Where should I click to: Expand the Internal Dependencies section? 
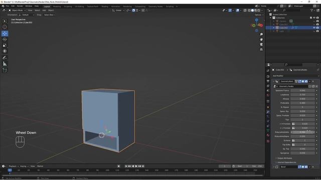point(286,162)
